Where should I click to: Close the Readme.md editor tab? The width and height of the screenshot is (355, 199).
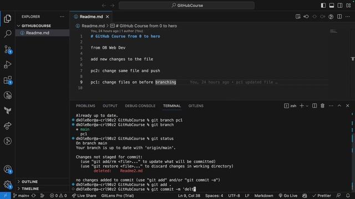[107, 17]
